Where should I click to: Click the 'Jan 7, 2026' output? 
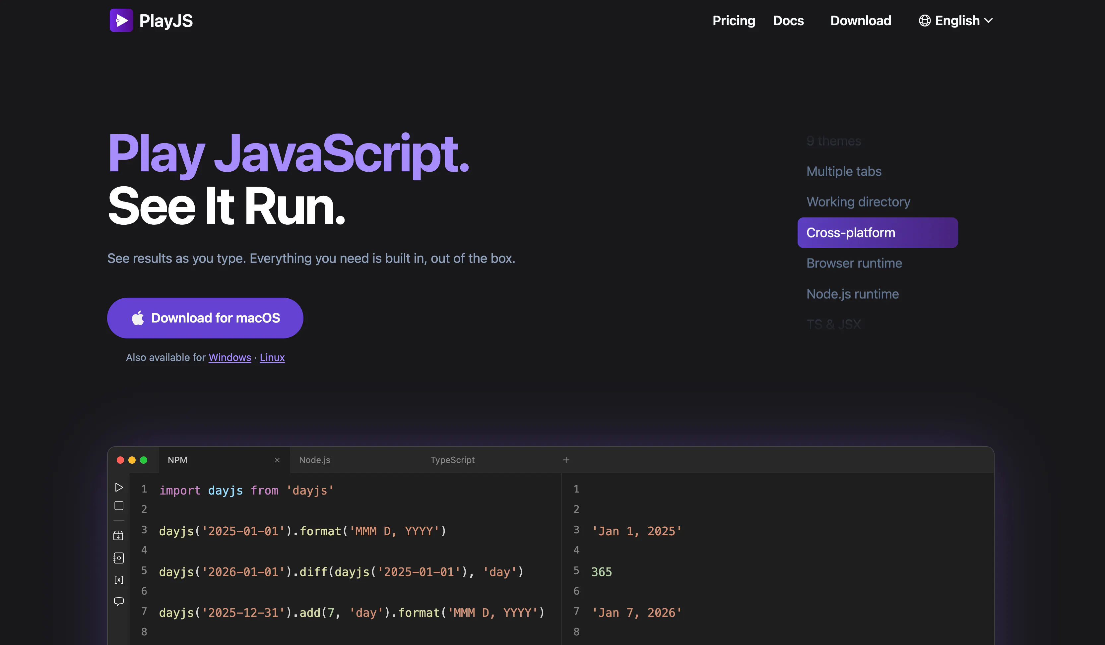(636, 613)
